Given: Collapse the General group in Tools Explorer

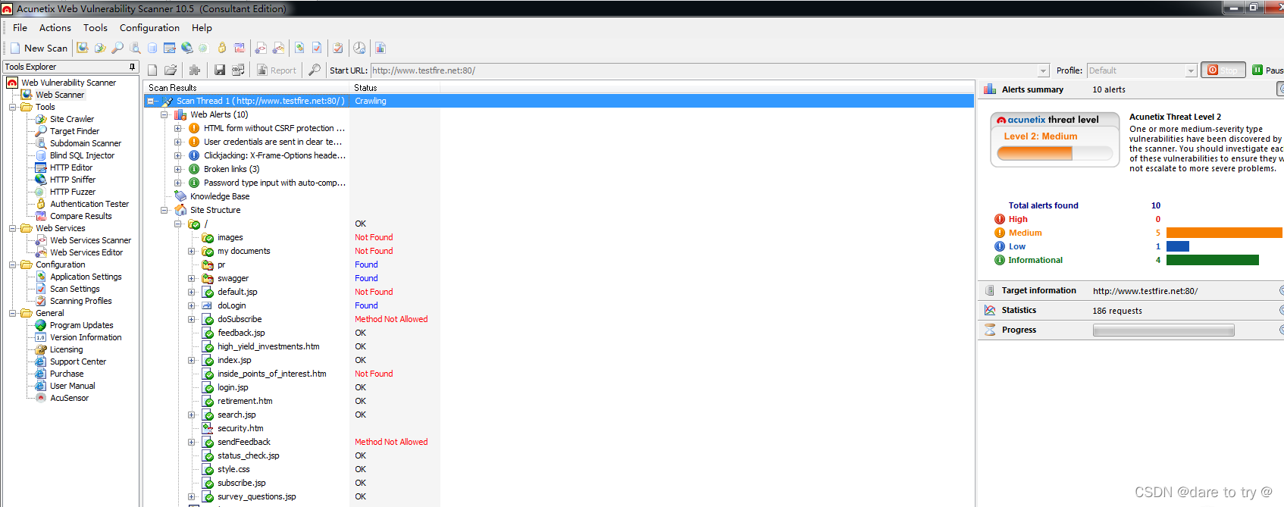Looking at the screenshot, I should click(12, 313).
